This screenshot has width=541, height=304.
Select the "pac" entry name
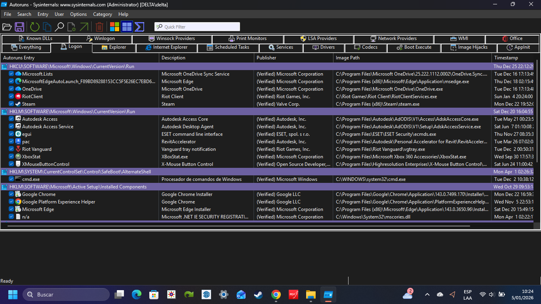click(x=26, y=142)
